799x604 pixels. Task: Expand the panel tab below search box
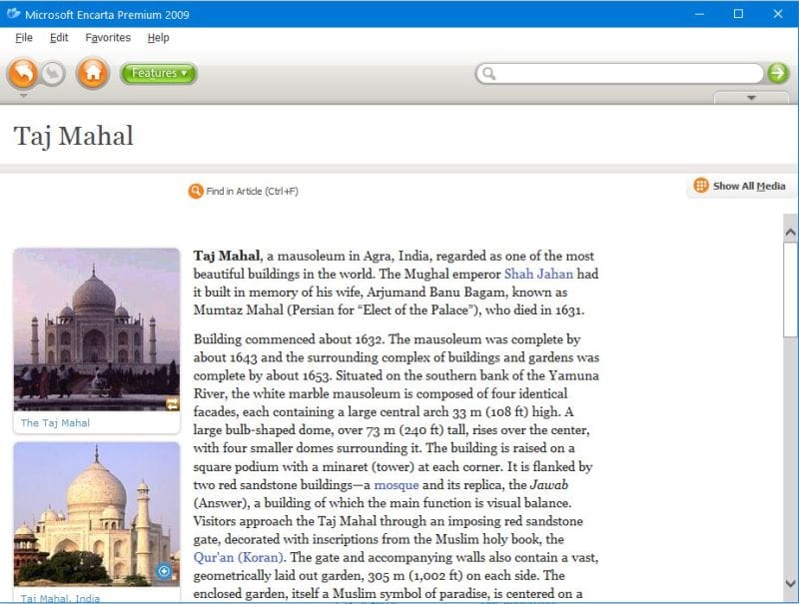point(752,98)
